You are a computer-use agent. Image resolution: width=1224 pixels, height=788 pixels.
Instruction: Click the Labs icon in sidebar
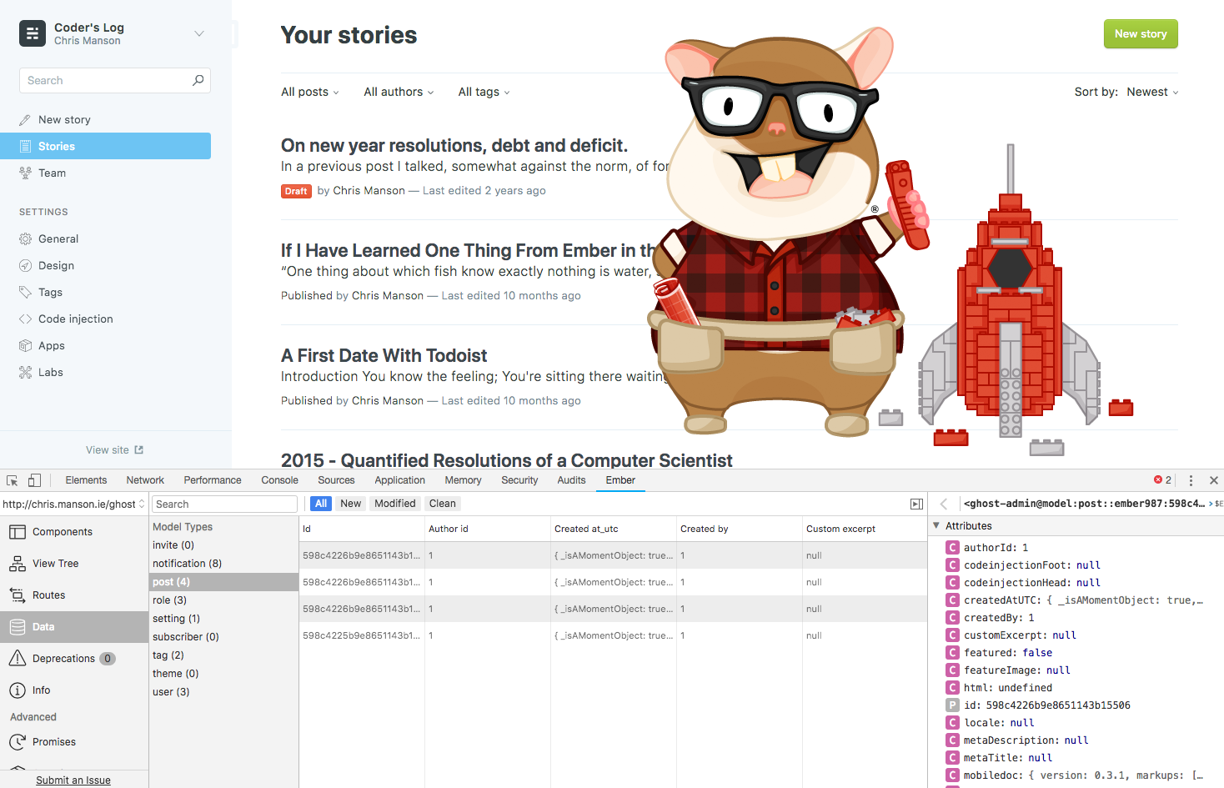pos(25,372)
